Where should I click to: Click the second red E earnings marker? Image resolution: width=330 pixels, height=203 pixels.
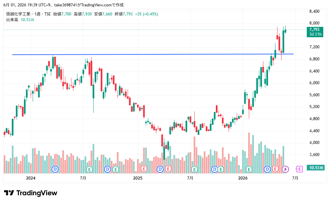[168, 169]
